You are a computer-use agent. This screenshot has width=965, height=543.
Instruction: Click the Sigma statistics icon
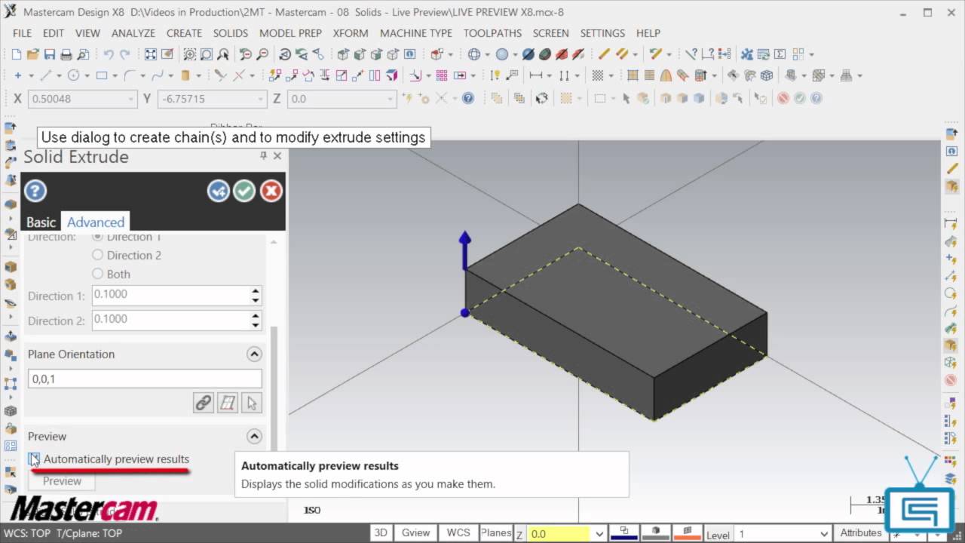coord(780,54)
